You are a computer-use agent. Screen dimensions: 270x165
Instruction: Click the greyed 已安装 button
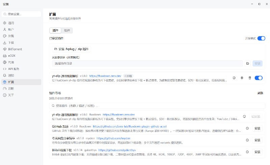(x=256, y=117)
